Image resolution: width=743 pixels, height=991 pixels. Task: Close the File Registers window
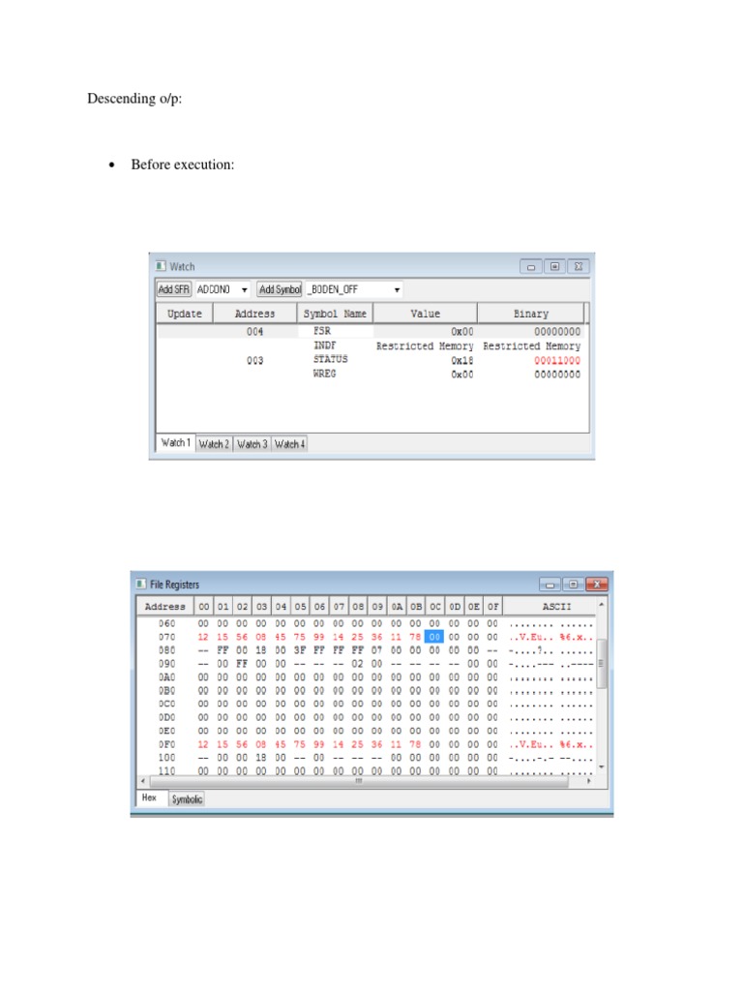point(596,585)
